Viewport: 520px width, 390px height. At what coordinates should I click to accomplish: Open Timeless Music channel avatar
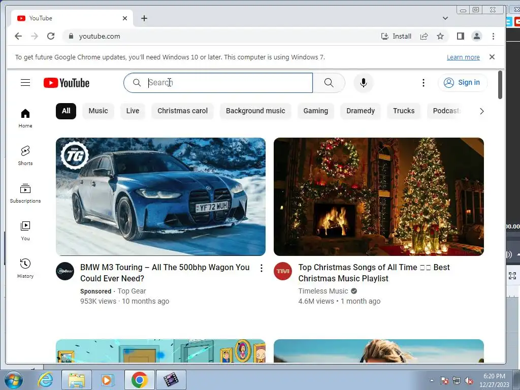tap(282, 271)
